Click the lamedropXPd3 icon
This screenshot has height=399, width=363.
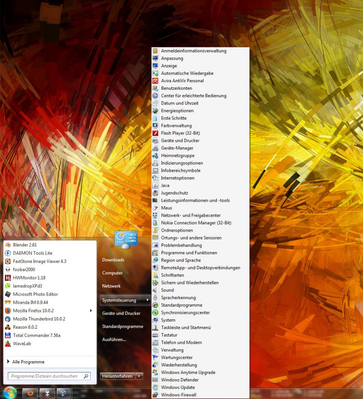8,286
